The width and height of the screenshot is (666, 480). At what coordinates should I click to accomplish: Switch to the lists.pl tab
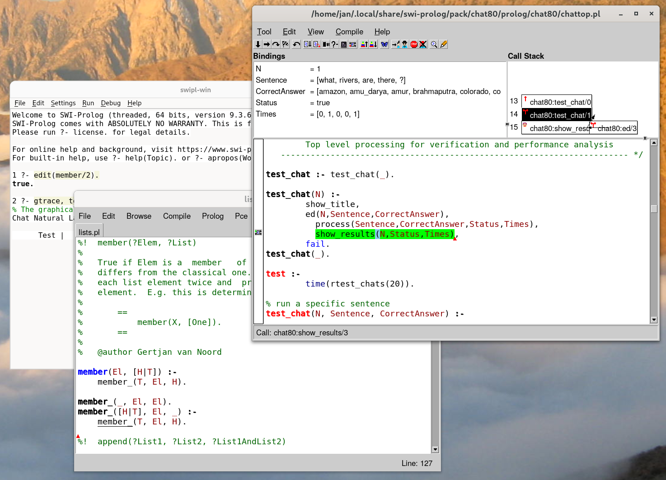click(89, 232)
